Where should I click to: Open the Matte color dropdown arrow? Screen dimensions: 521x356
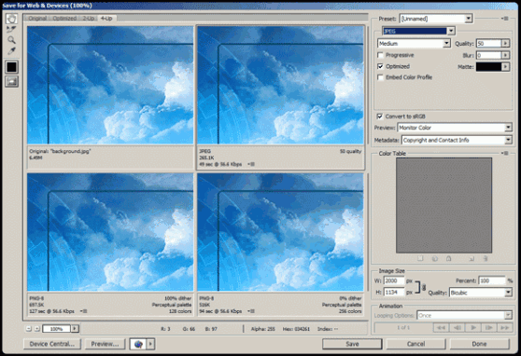click(x=505, y=67)
